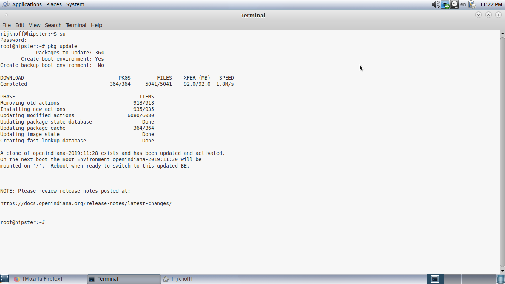Screen dimensions: 505x284
Task: Click the OpenIndiana logo beside Applications
Action: click(x=6, y=4)
